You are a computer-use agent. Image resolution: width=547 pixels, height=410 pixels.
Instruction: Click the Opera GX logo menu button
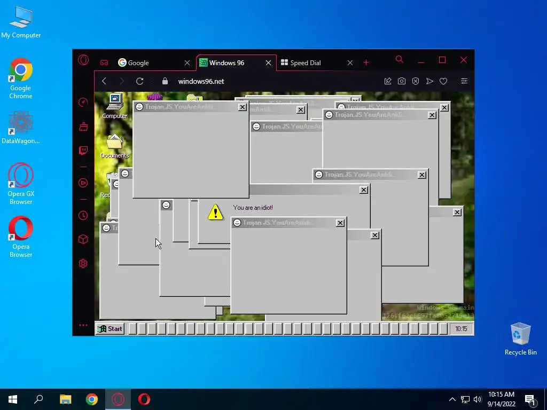[83, 60]
